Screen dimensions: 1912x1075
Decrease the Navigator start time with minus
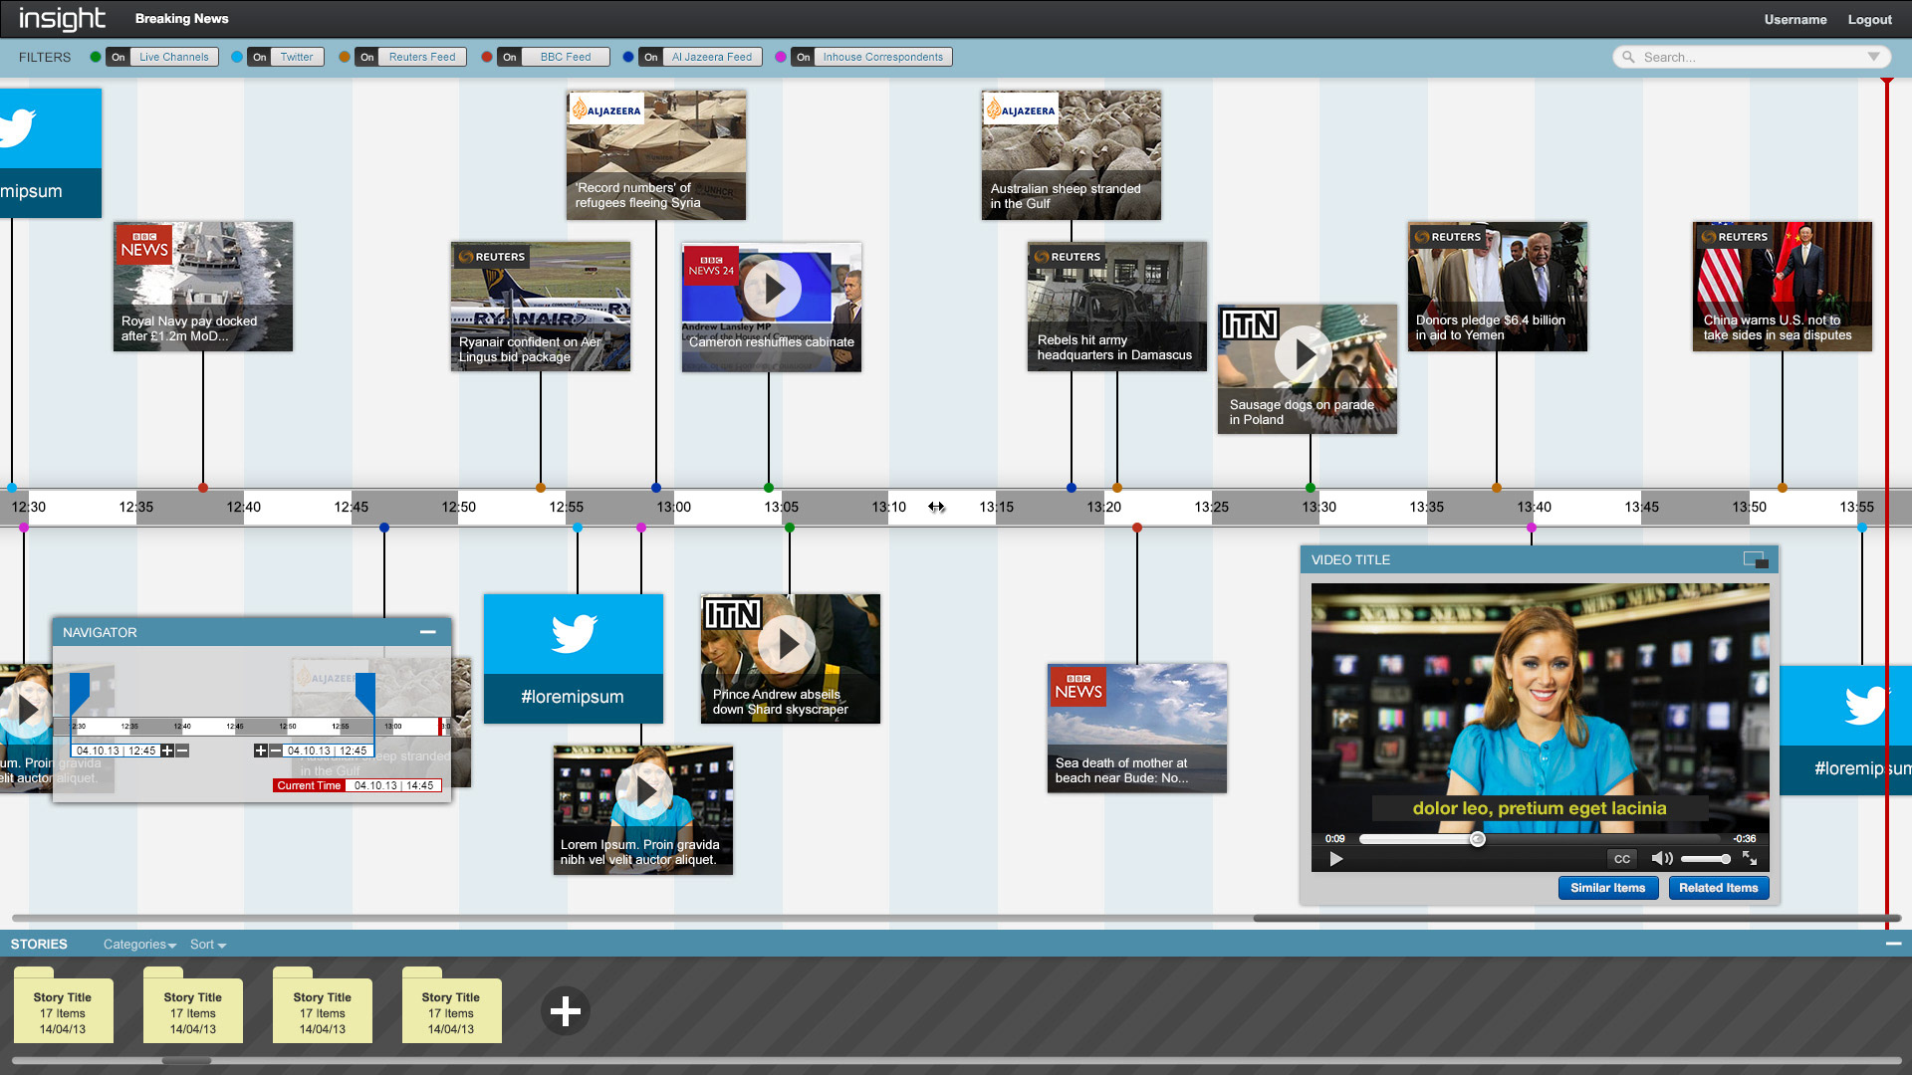point(182,751)
